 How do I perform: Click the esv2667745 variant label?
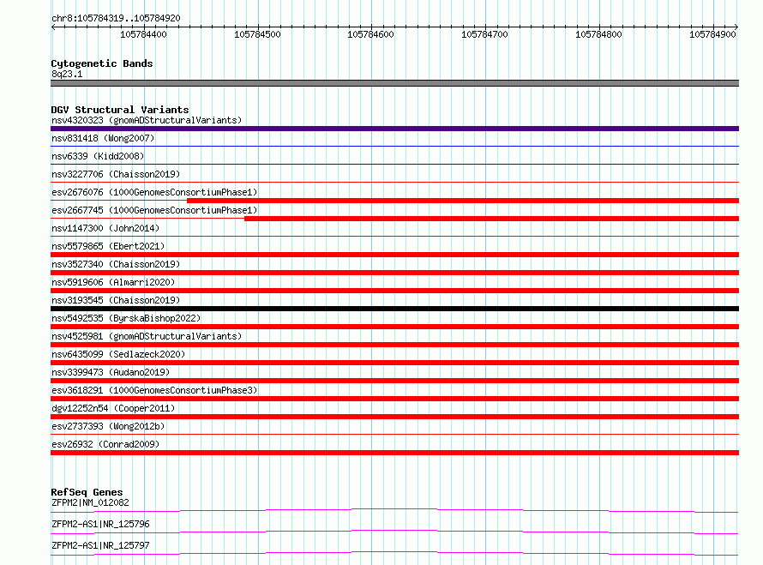click(154, 210)
